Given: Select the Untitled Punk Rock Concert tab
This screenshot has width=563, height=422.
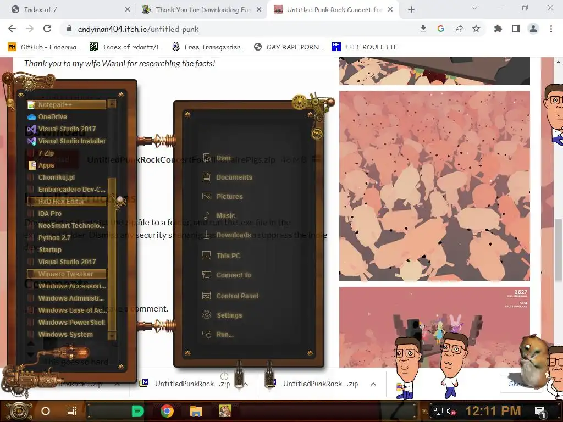Looking at the screenshot, I should click(332, 10).
